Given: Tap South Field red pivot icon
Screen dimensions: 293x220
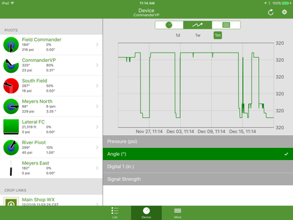Looking at the screenshot, I should tap(11, 86).
